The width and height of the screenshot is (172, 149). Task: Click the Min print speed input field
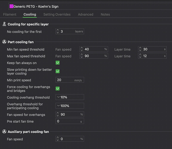70,80
